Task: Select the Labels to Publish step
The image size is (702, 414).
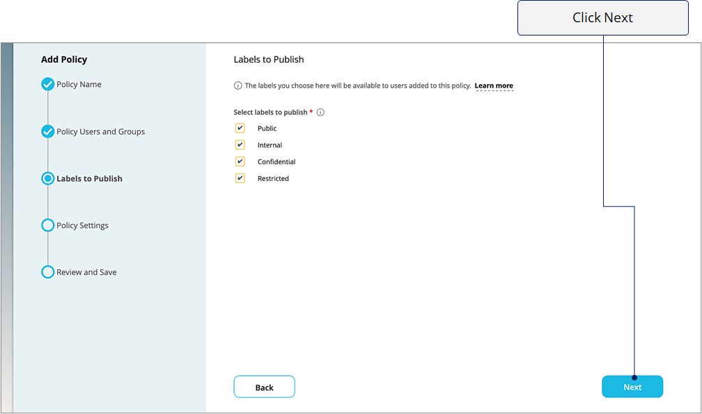Action: coord(90,178)
